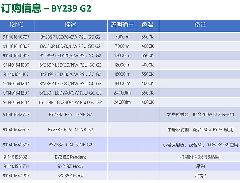Select the title 订购信息 – BY239 G2
The width and height of the screenshot is (240, 183).
coord(46,8)
